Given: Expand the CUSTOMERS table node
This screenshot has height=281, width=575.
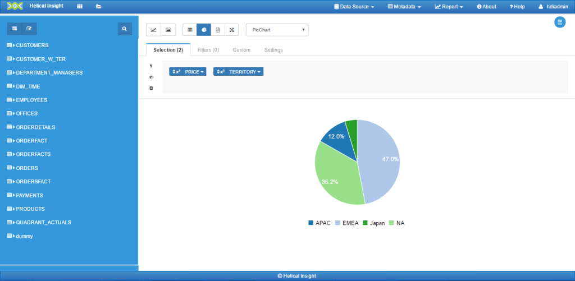Looking at the screenshot, I should (x=31, y=45).
